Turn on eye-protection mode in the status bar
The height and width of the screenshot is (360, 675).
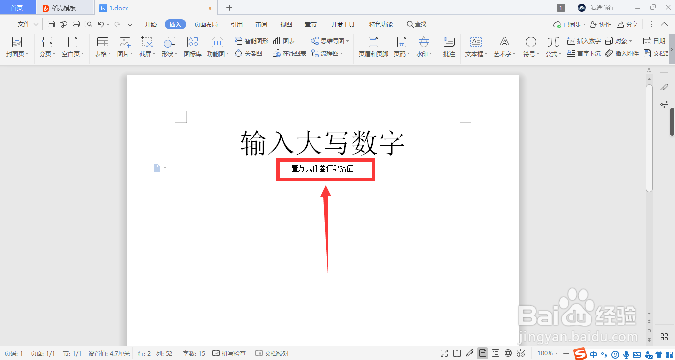[521, 353]
